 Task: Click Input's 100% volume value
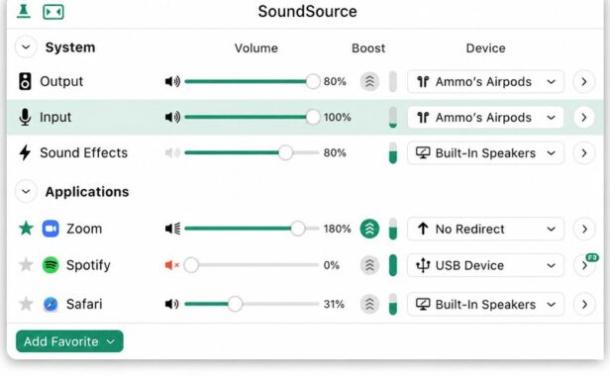click(337, 117)
